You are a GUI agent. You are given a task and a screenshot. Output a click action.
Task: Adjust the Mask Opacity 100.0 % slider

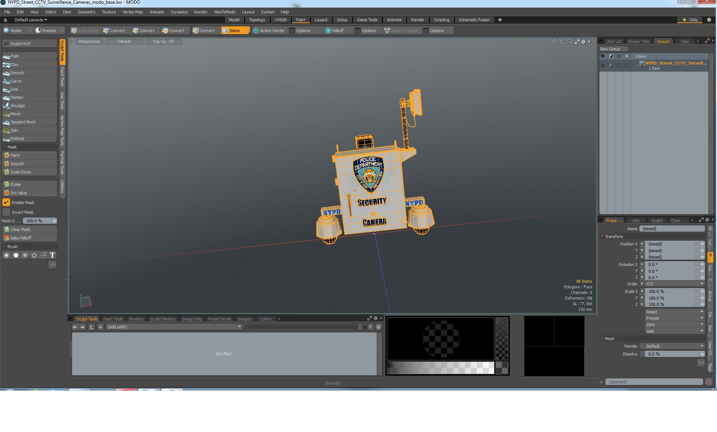[40, 221]
